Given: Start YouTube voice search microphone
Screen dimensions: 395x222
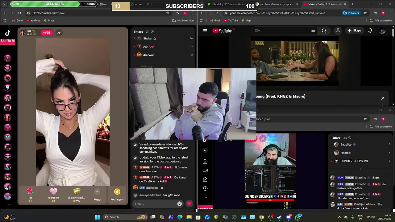Looking at the screenshot, I should [338, 31].
